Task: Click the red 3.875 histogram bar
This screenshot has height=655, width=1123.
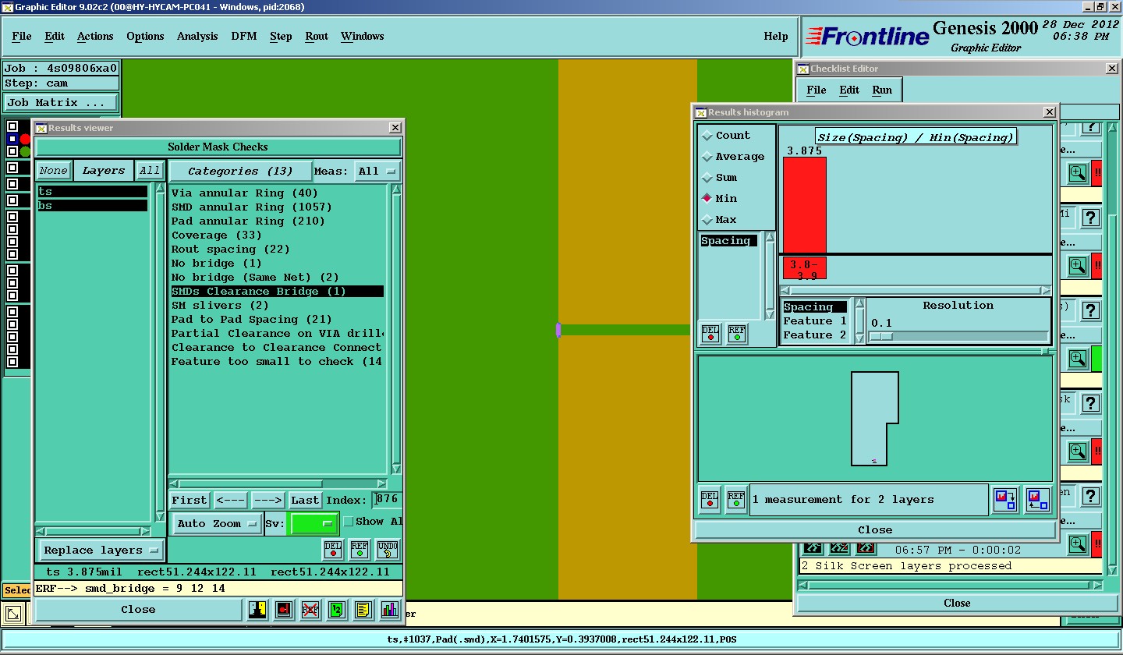Action: pos(804,205)
